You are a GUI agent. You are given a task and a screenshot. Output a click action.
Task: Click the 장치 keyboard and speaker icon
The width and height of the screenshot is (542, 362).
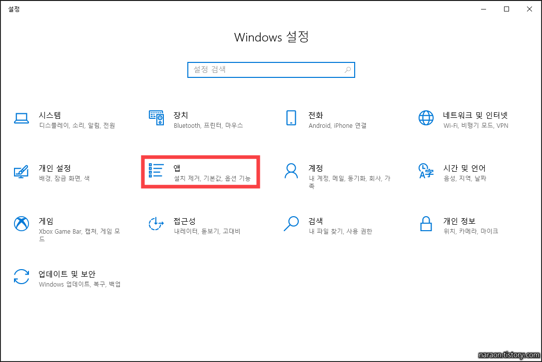(x=156, y=118)
